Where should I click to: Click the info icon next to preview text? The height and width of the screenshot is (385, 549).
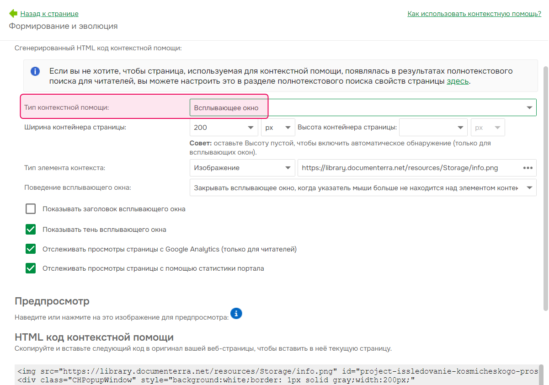coord(236,314)
